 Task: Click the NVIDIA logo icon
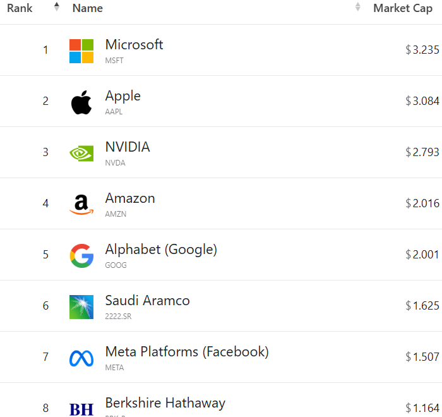81,154
